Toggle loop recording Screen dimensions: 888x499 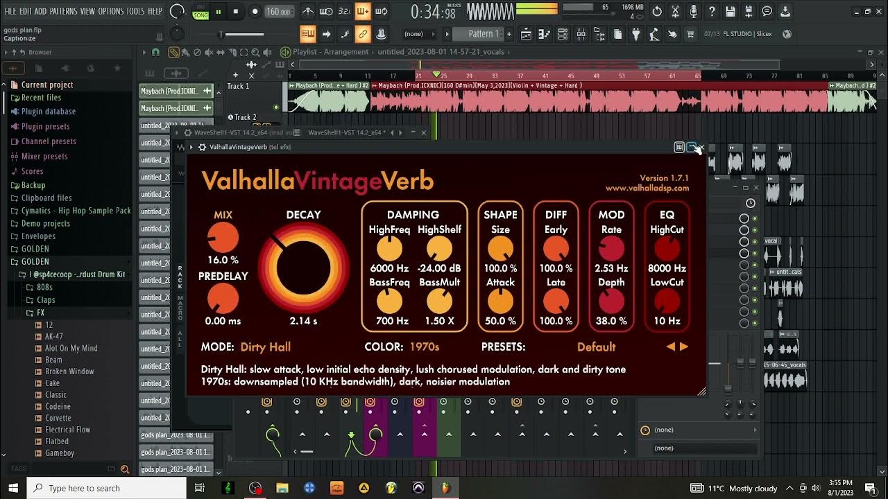tap(381, 11)
